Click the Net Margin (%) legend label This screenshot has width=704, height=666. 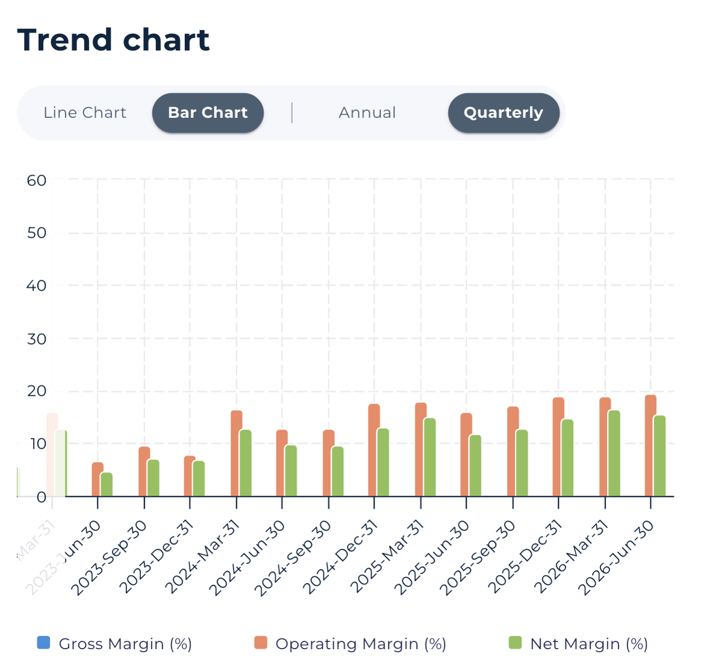(589, 644)
